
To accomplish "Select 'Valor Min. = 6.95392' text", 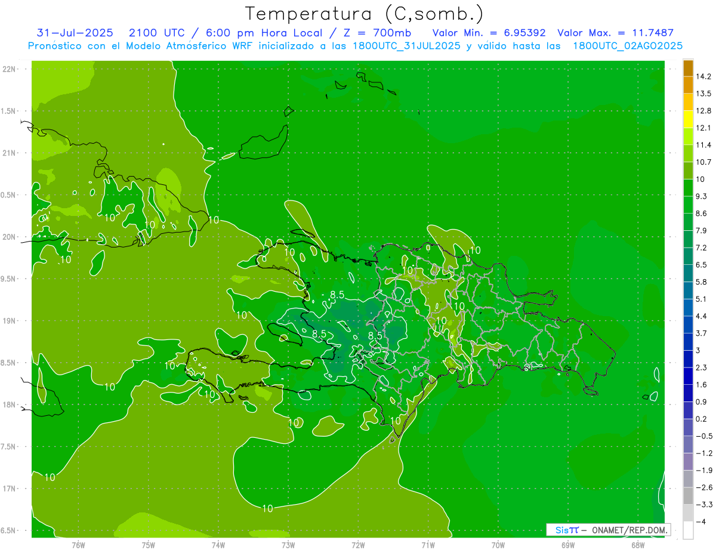I will [x=489, y=33].
